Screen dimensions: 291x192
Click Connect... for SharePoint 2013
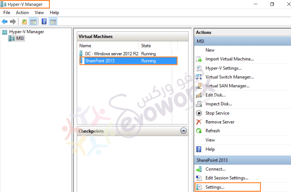tap(215, 169)
